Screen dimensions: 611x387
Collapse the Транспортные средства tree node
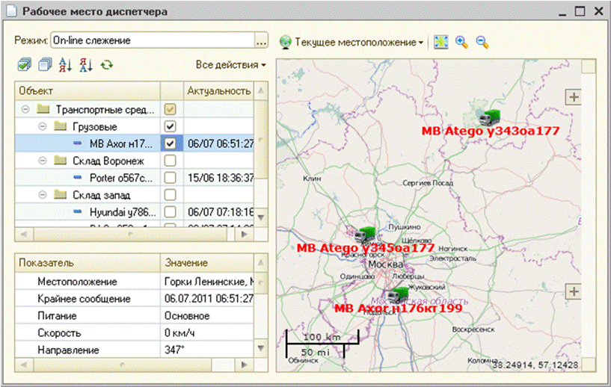(26, 109)
